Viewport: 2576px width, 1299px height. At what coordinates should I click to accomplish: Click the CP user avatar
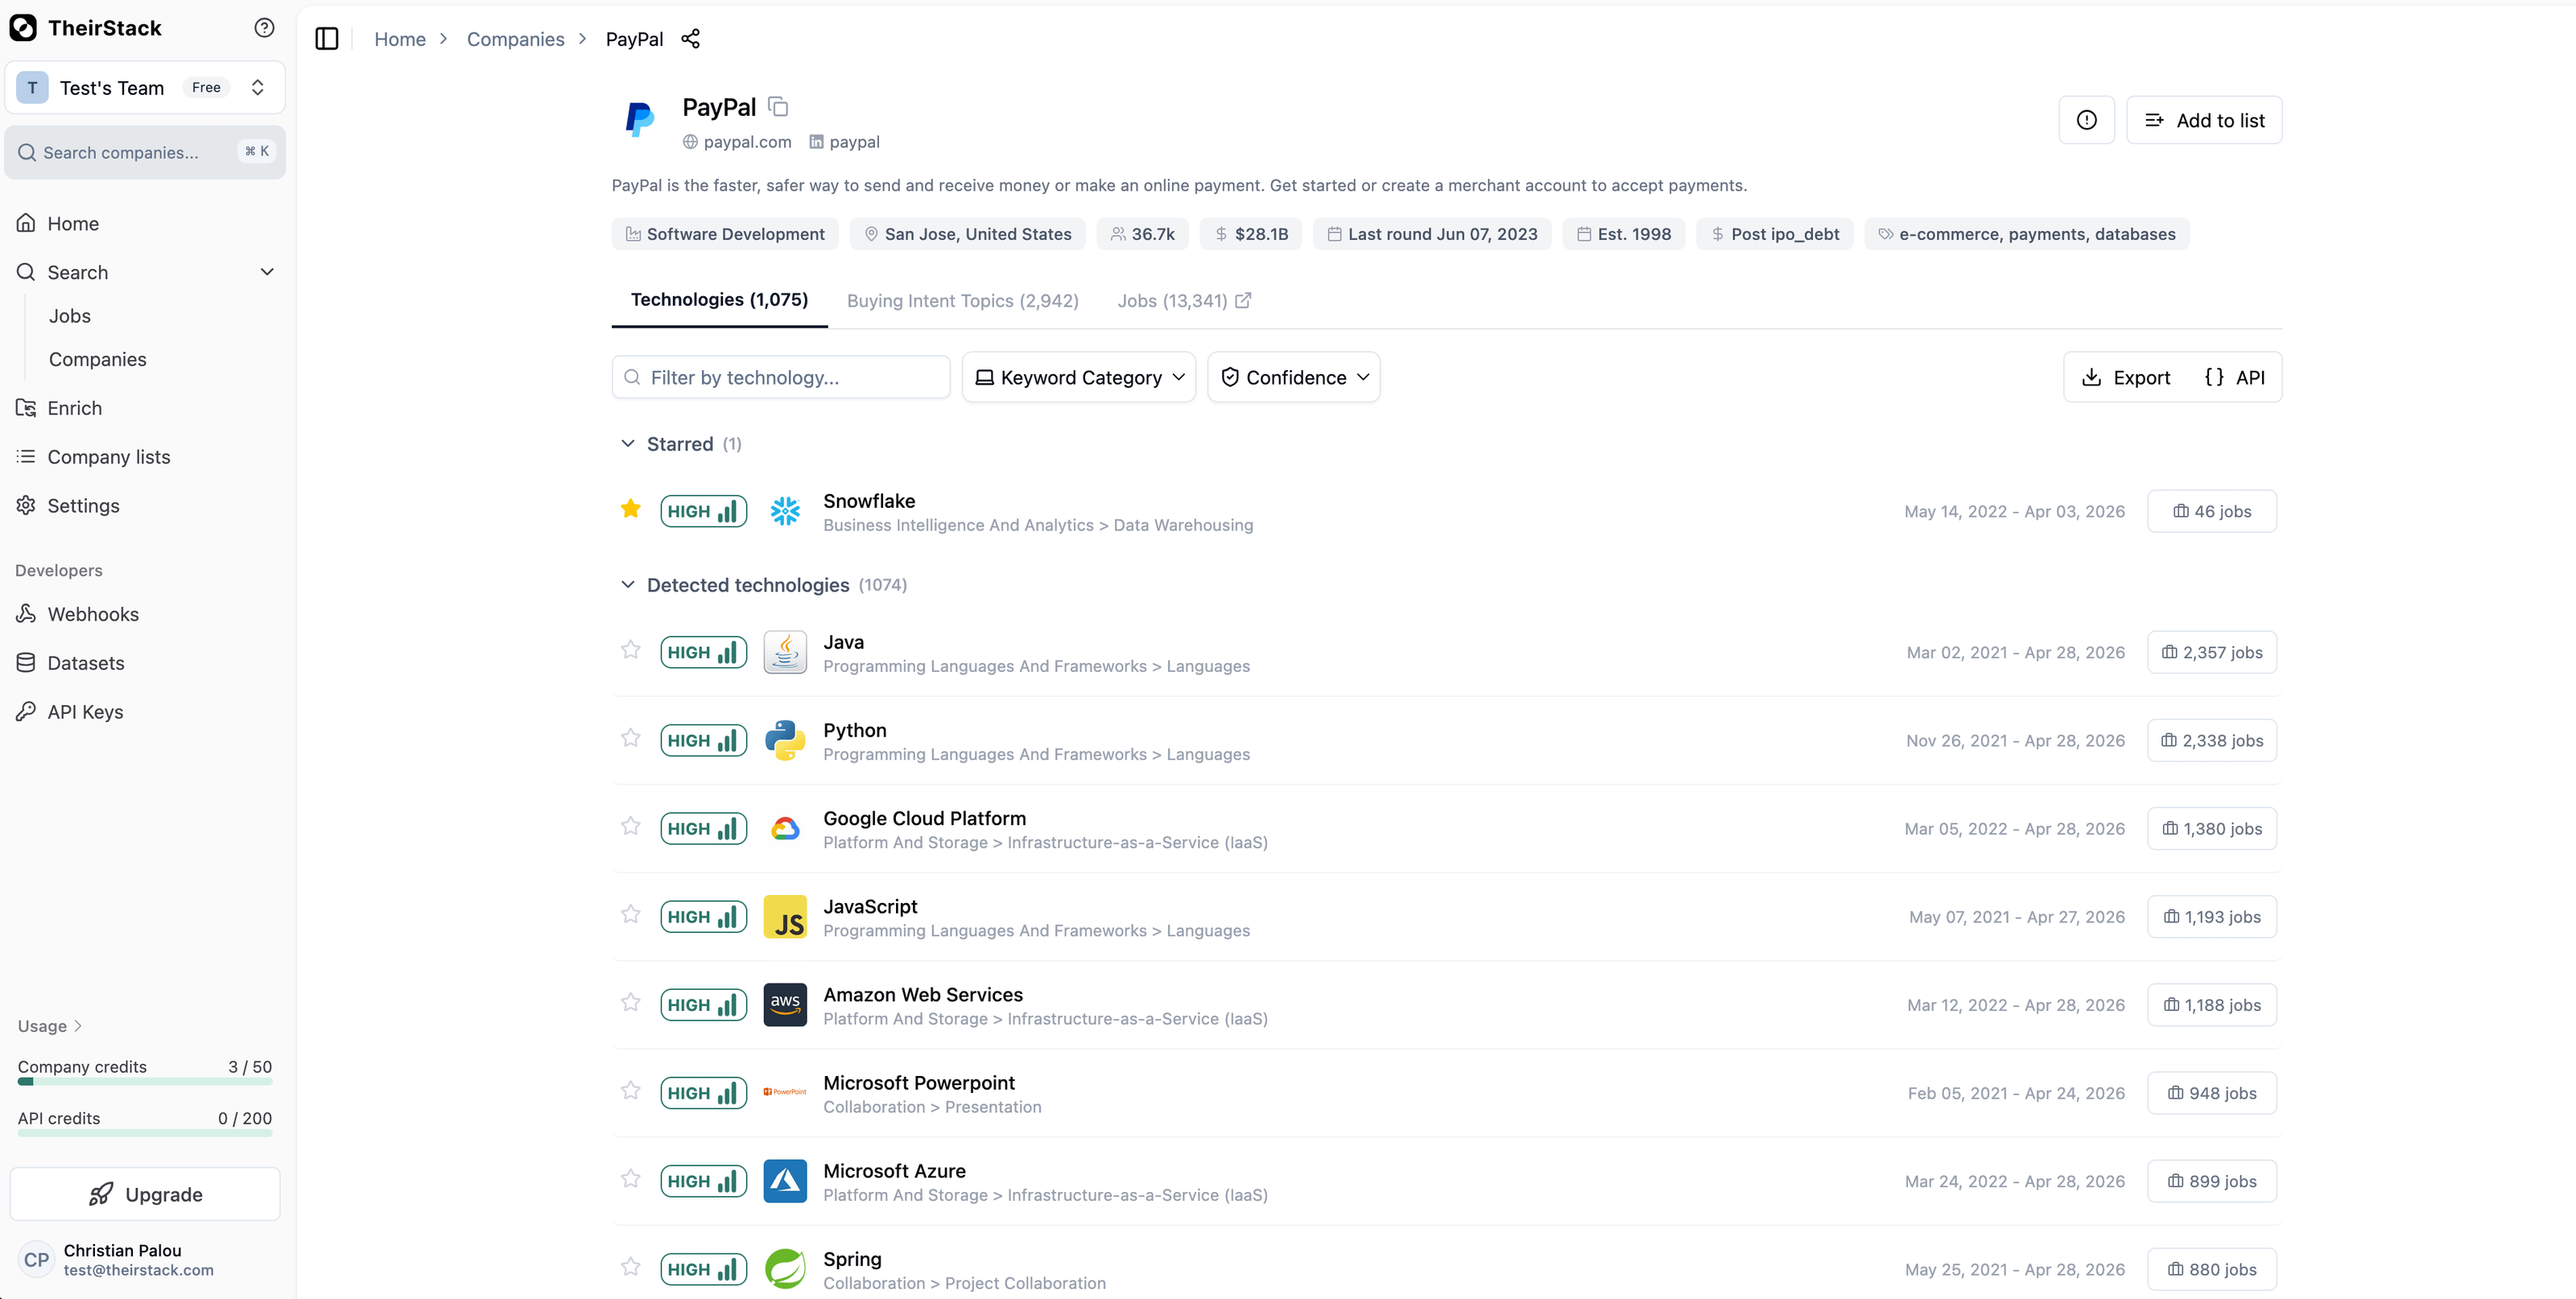(36, 1260)
